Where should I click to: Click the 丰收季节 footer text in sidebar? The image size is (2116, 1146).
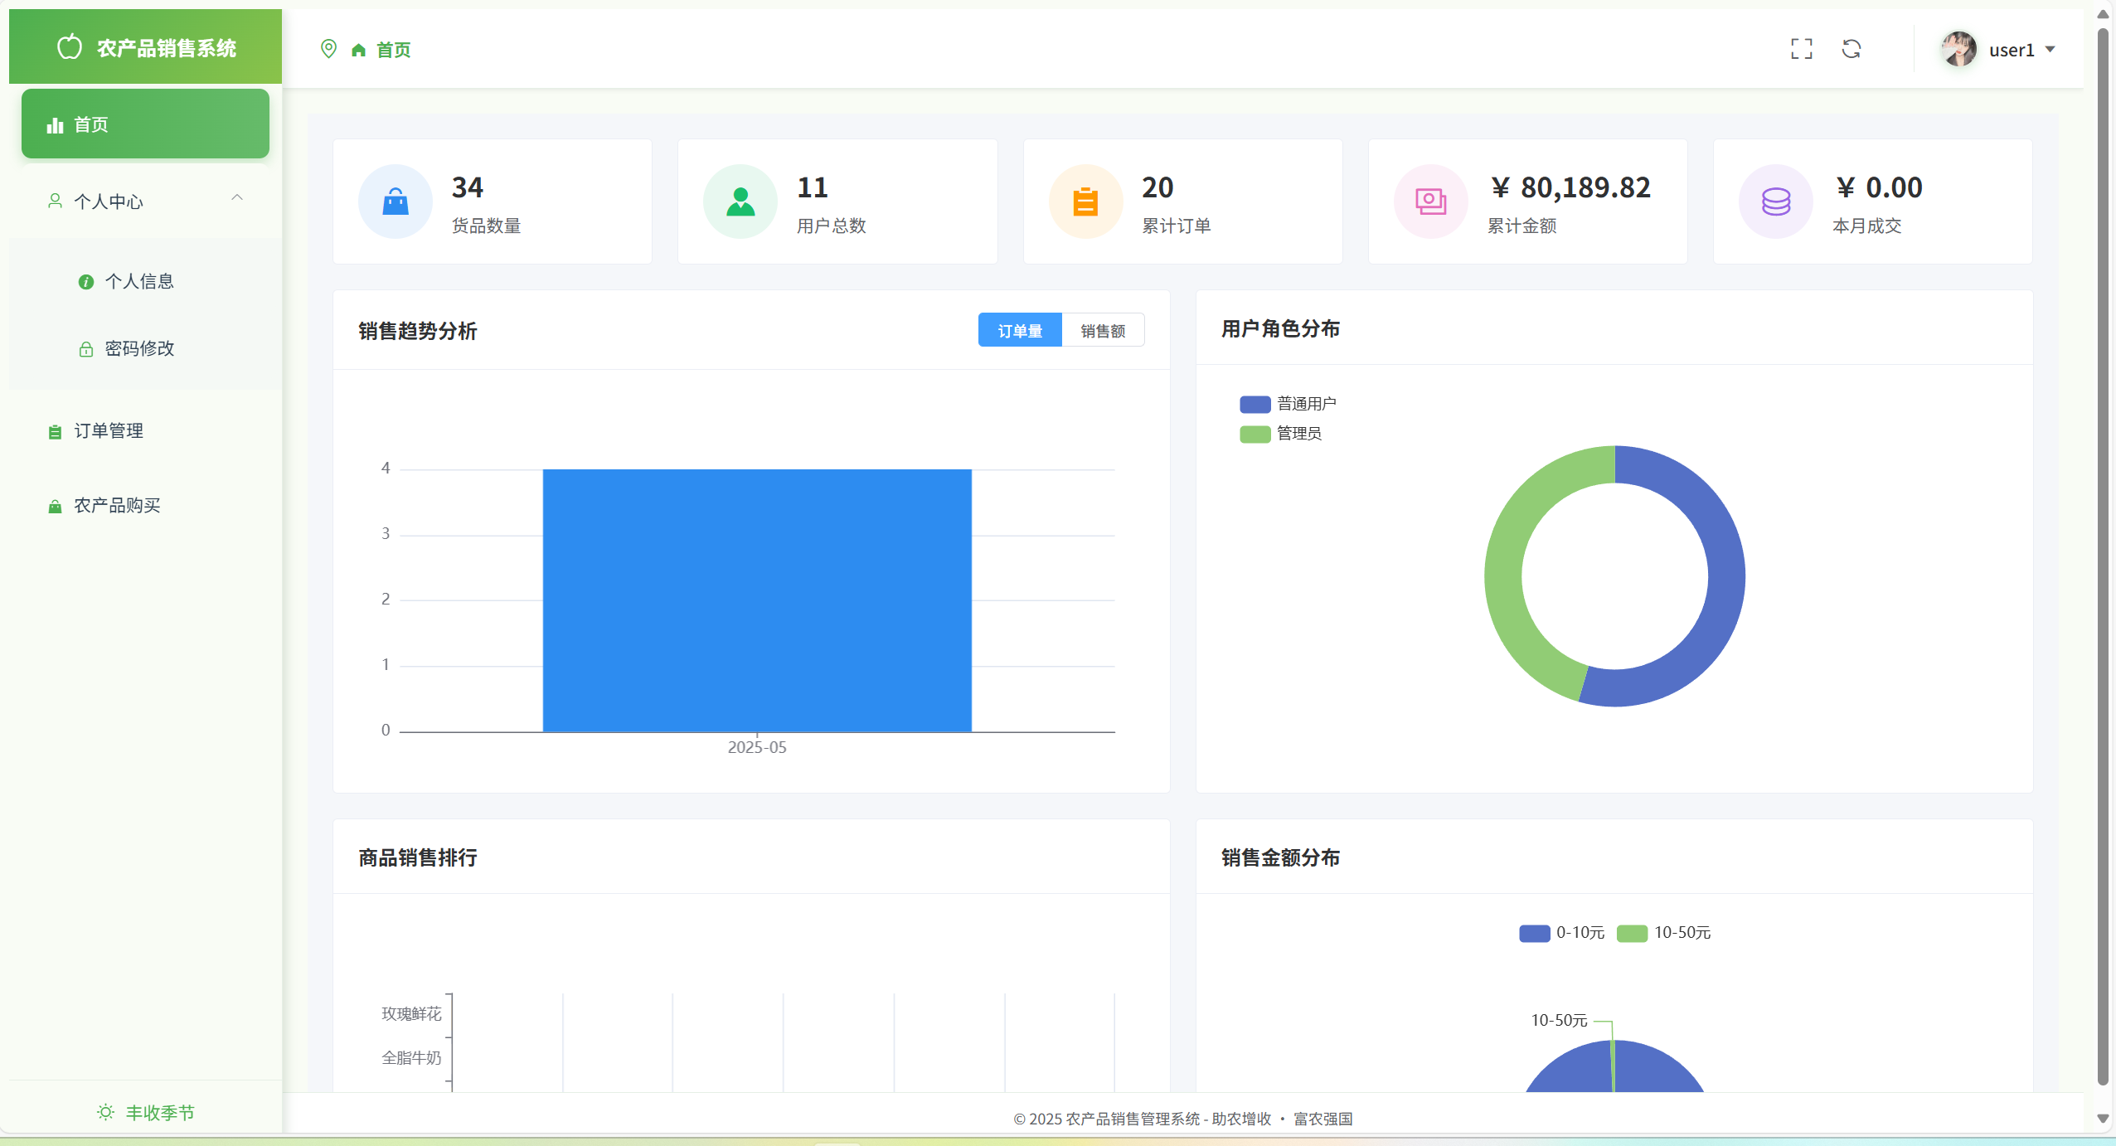click(x=160, y=1113)
